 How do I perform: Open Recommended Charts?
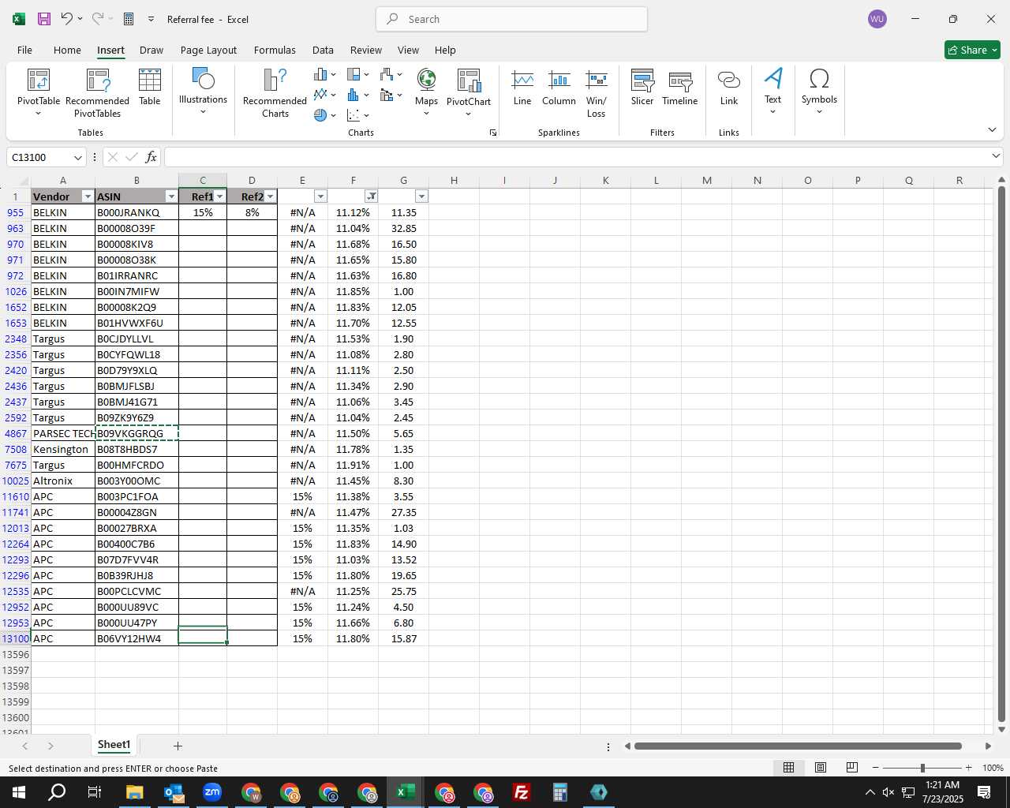point(275,93)
